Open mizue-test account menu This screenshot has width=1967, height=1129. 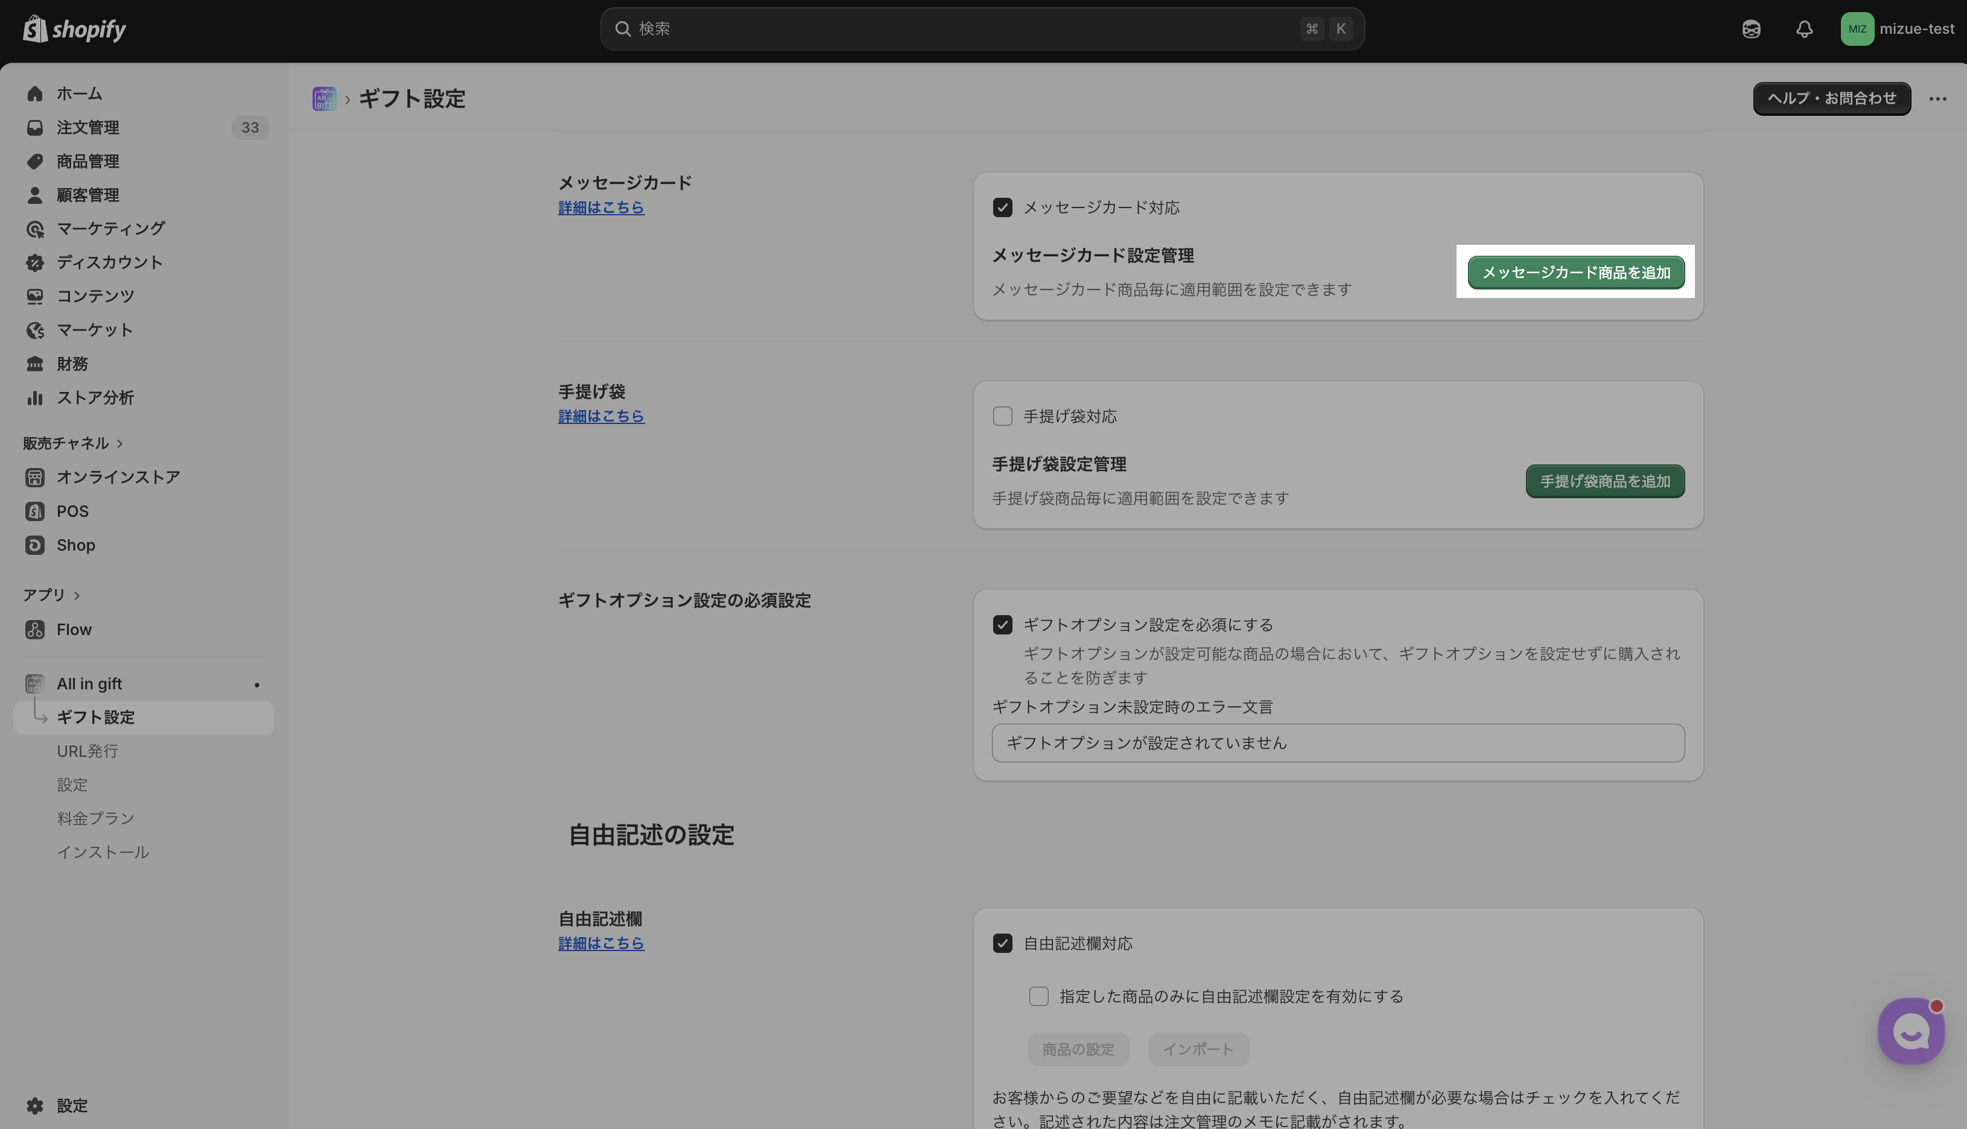coord(1897,29)
